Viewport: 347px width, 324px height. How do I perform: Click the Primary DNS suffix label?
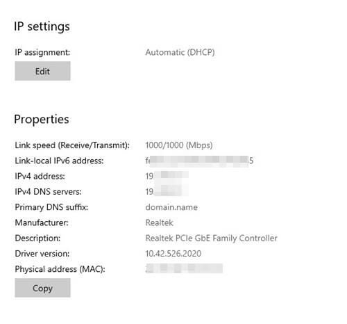(51, 207)
